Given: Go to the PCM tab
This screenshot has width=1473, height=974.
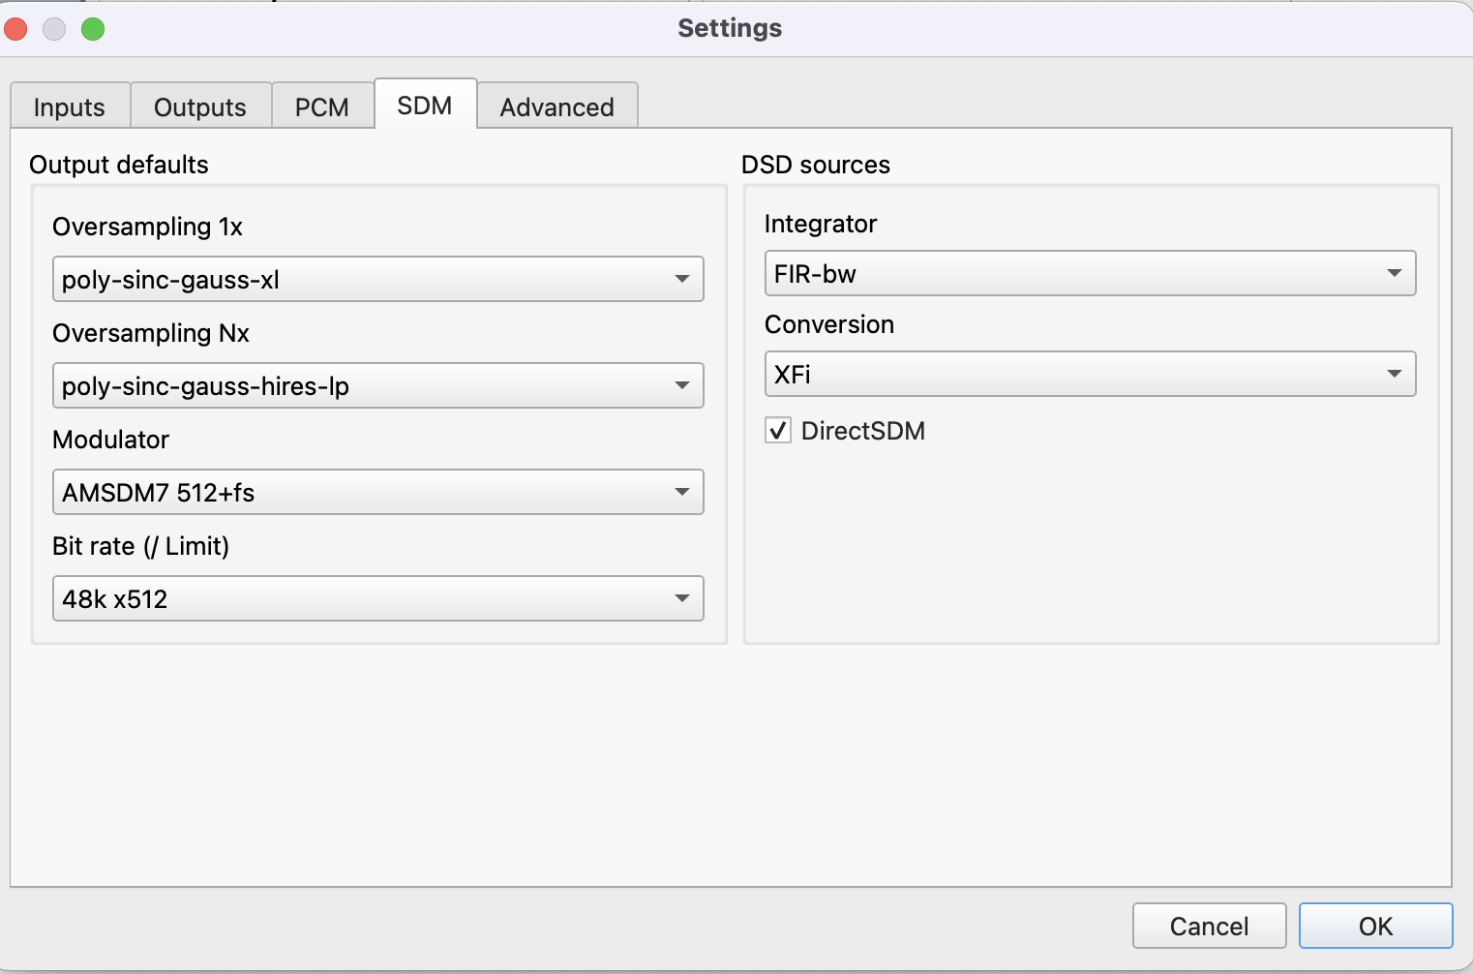Looking at the screenshot, I should (322, 107).
